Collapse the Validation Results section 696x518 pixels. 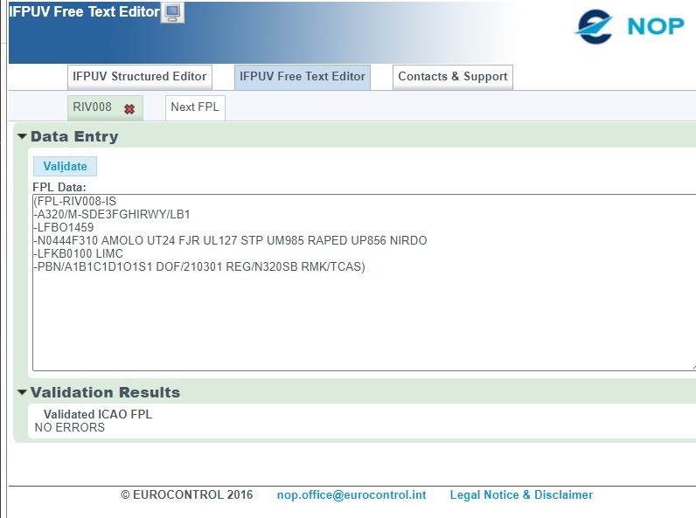pyautogui.click(x=22, y=392)
